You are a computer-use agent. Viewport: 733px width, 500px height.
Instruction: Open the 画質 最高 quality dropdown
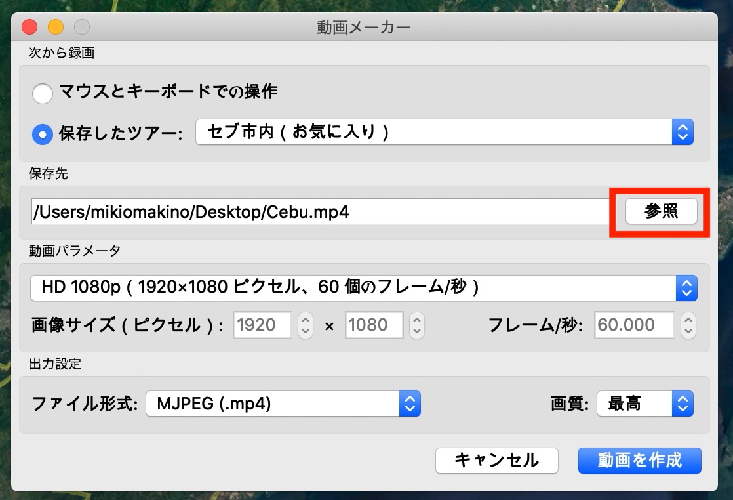point(645,403)
